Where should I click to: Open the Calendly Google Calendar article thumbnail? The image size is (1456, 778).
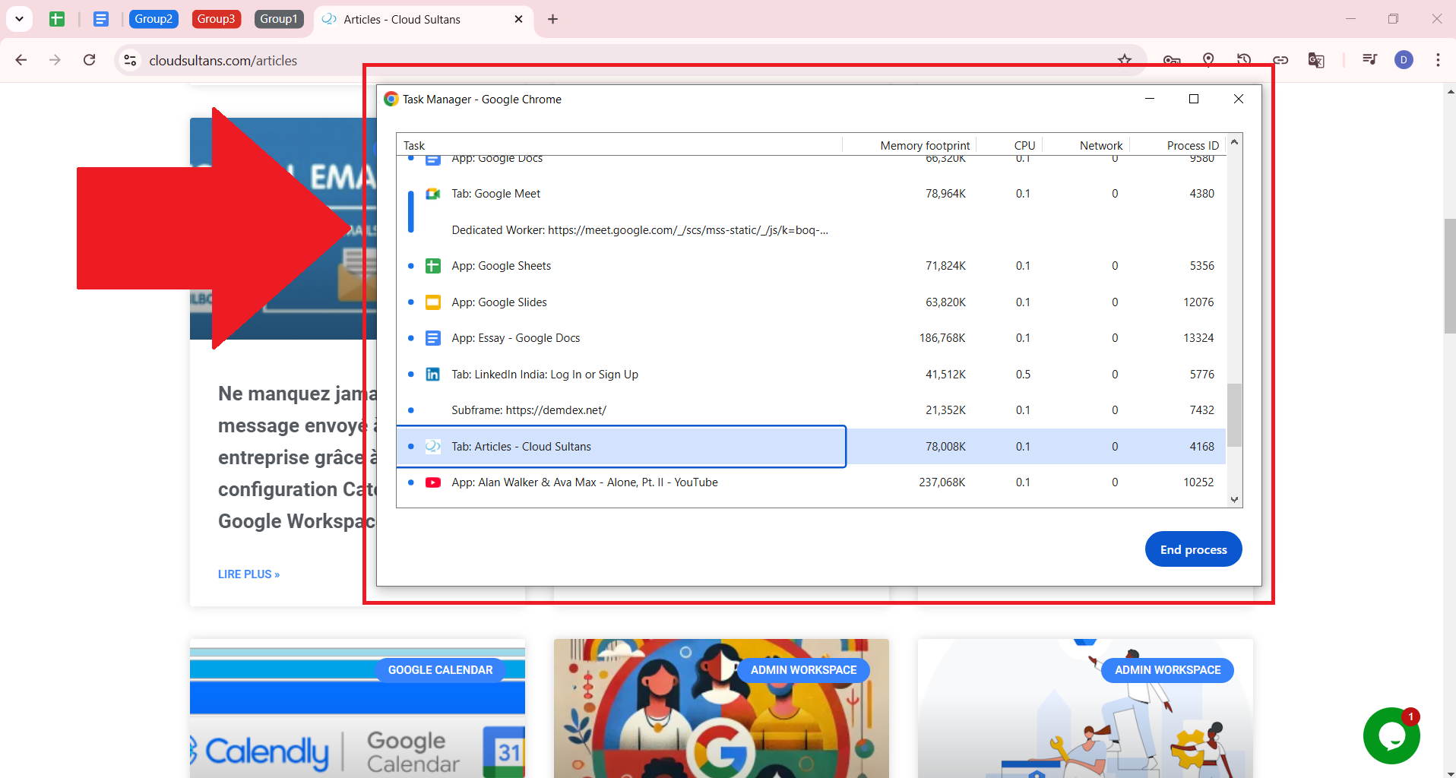[x=357, y=708]
